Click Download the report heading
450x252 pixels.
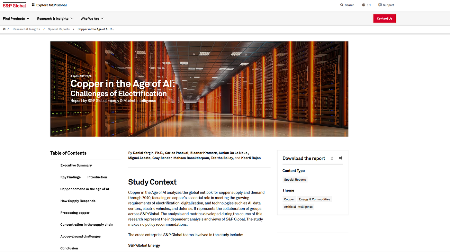(304, 158)
